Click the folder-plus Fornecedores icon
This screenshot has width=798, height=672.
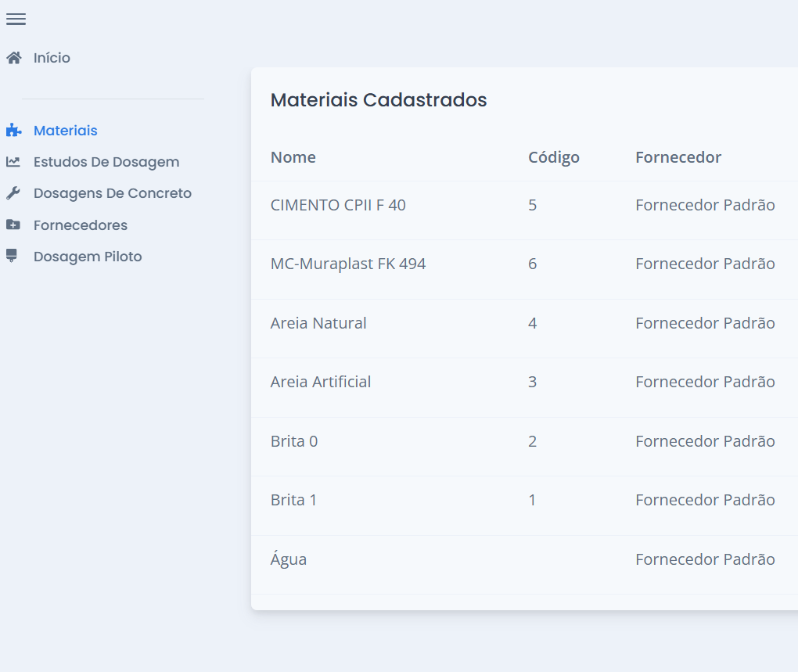(13, 225)
